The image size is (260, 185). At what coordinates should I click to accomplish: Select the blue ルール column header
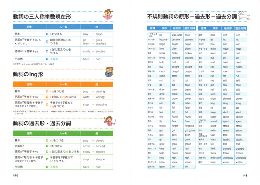63,27
